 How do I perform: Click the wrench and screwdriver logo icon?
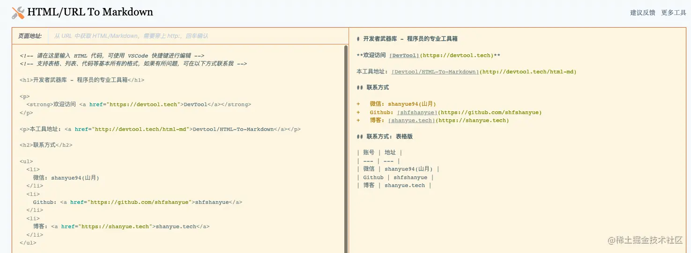coord(18,13)
